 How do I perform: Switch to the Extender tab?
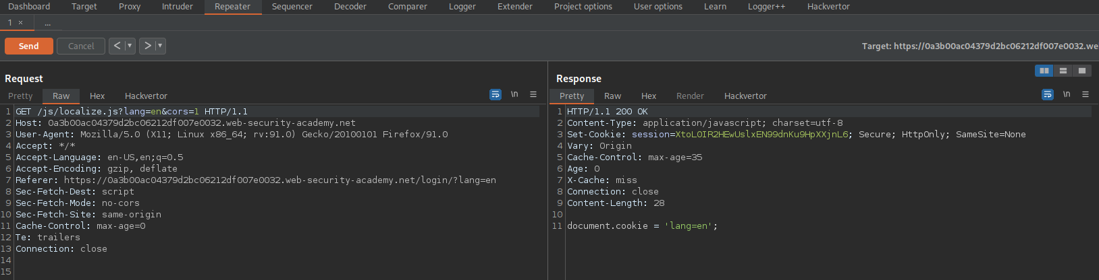click(x=515, y=7)
